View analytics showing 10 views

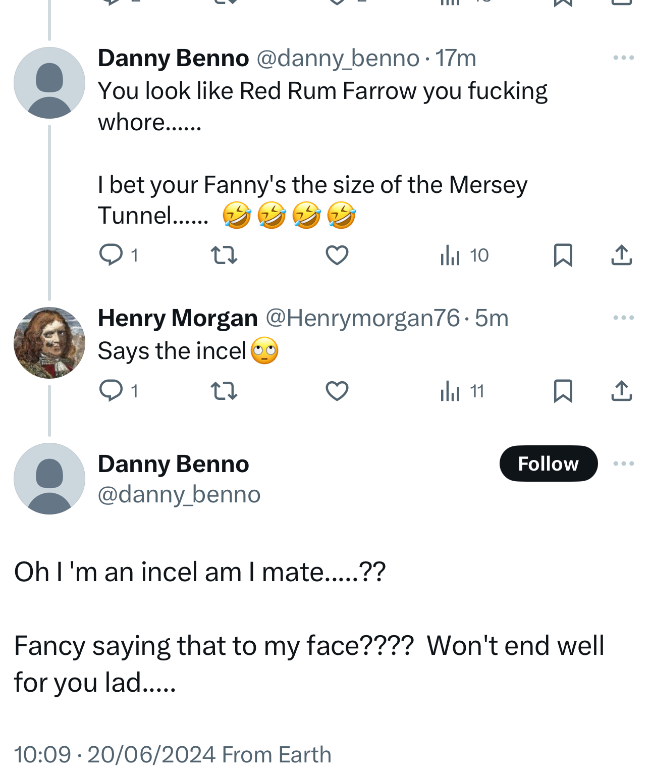tap(464, 255)
